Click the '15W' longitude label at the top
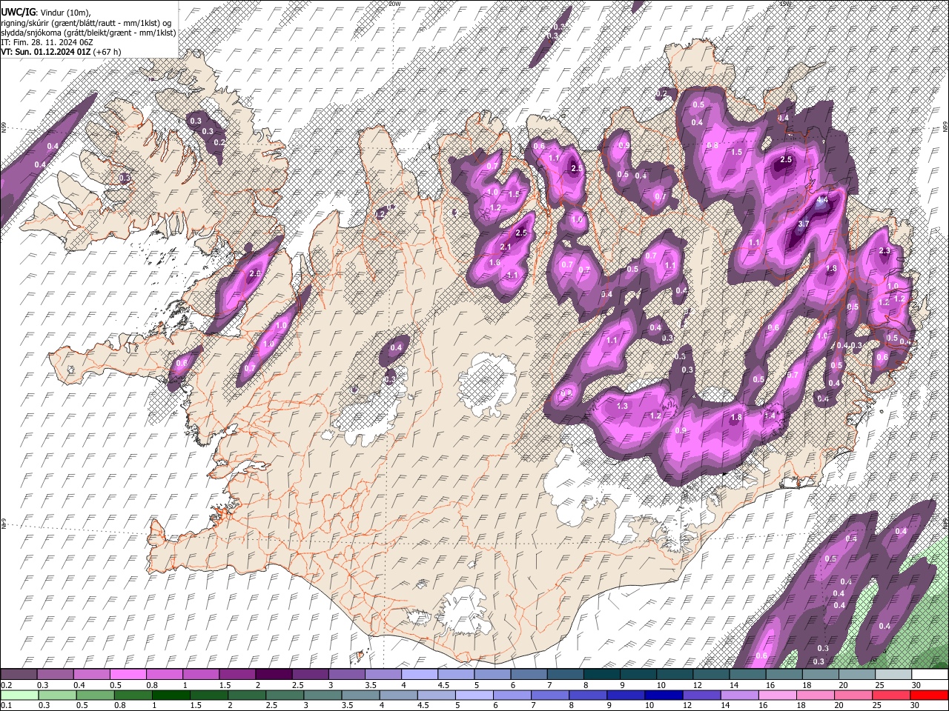This screenshot has height=711, width=949. click(786, 4)
